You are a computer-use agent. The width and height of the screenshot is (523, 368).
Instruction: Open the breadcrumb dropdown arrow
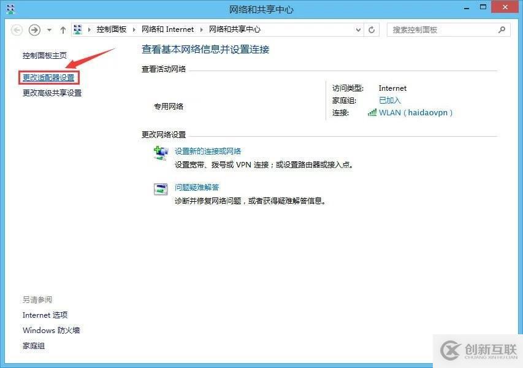[357, 29]
